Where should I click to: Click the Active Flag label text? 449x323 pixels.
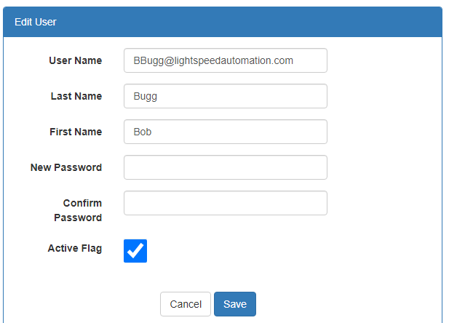click(75, 248)
